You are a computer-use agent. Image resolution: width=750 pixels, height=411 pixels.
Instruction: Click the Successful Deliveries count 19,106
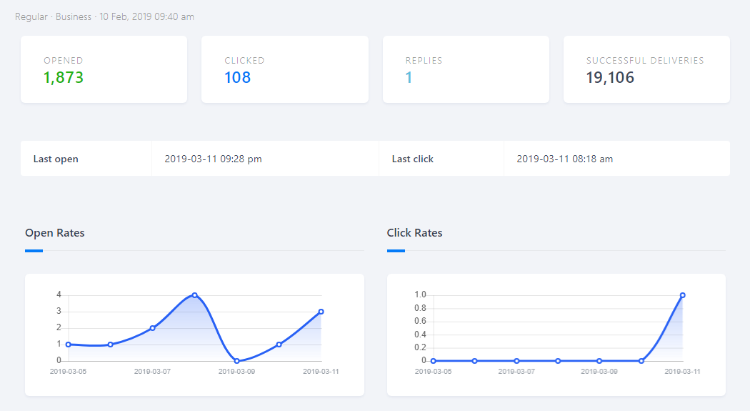(x=610, y=77)
